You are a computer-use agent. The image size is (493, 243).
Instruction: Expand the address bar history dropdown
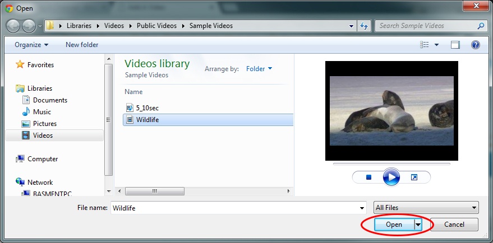click(x=352, y=26)
